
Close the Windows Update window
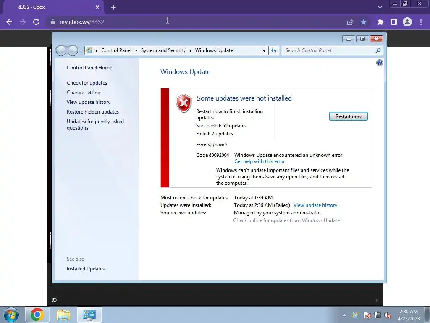(x=376, y=39)
